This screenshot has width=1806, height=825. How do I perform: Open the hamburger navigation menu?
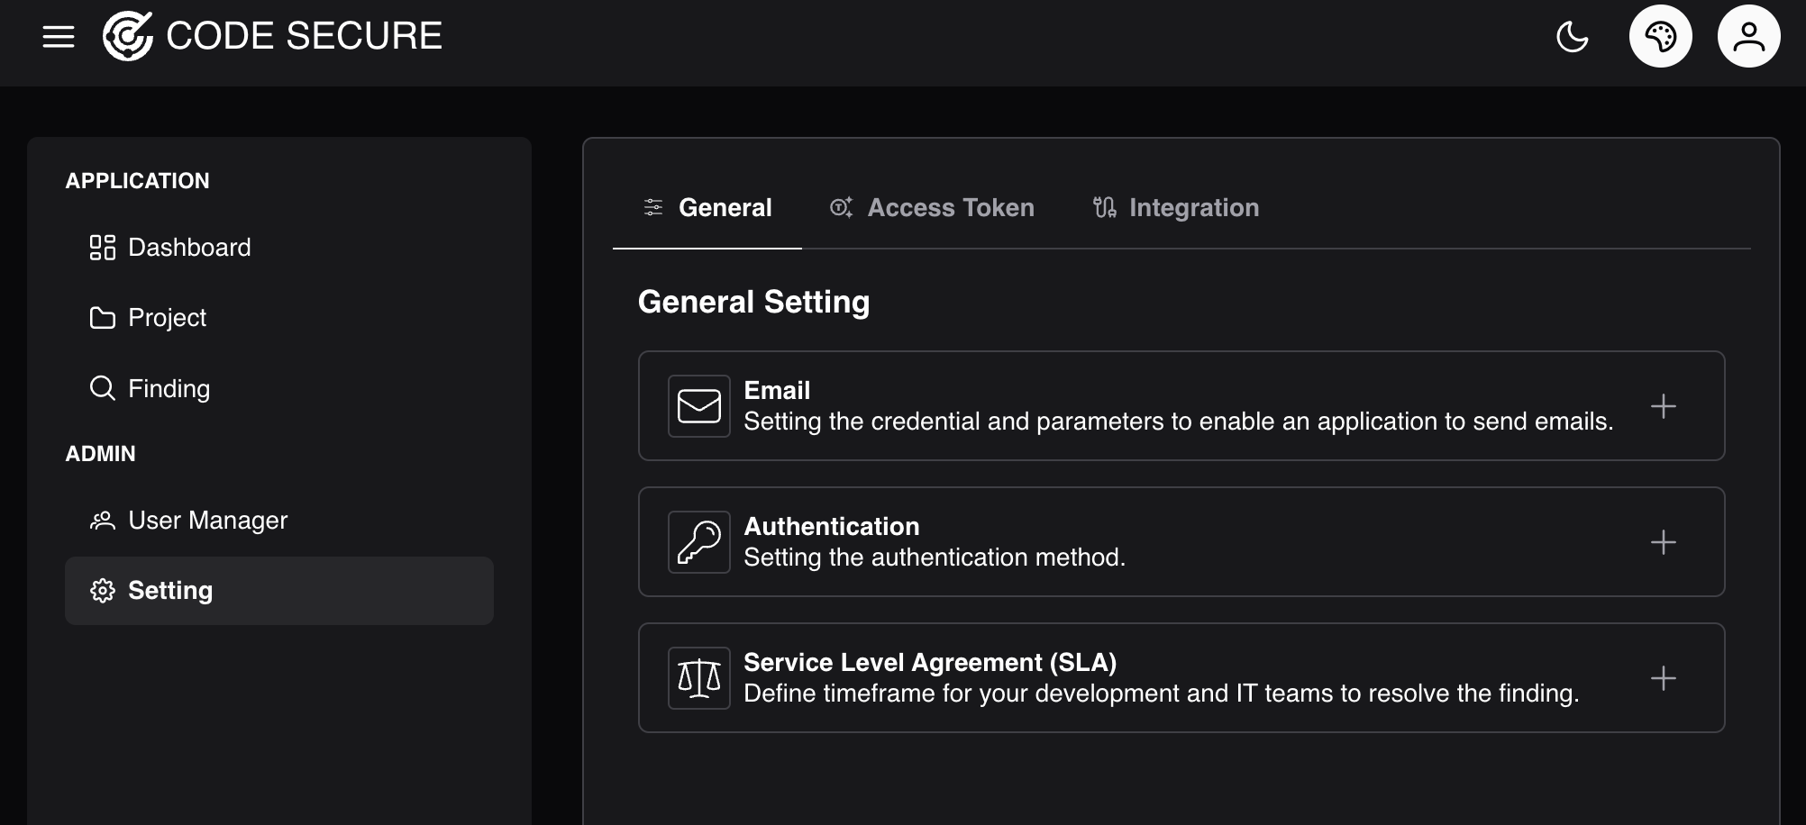point(59,37)
